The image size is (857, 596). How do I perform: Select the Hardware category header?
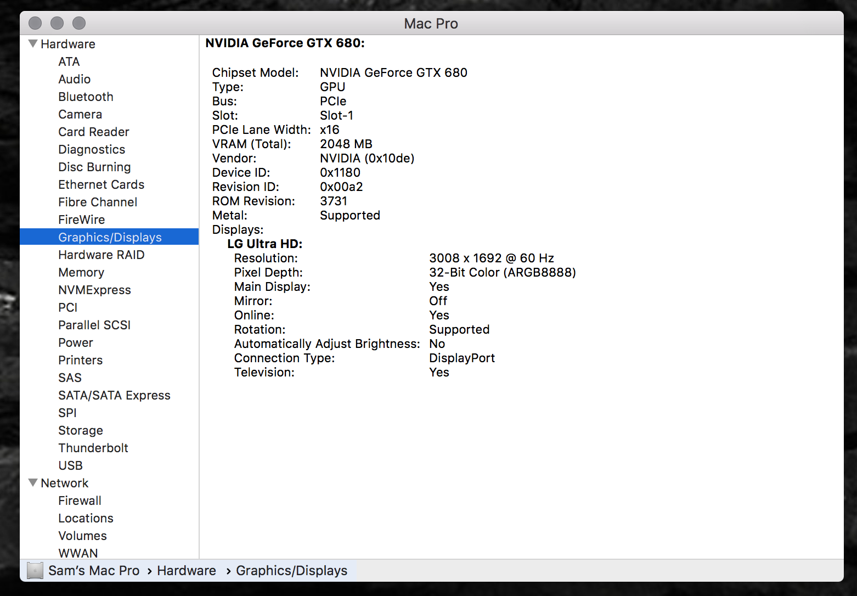(x=68, y=44)
